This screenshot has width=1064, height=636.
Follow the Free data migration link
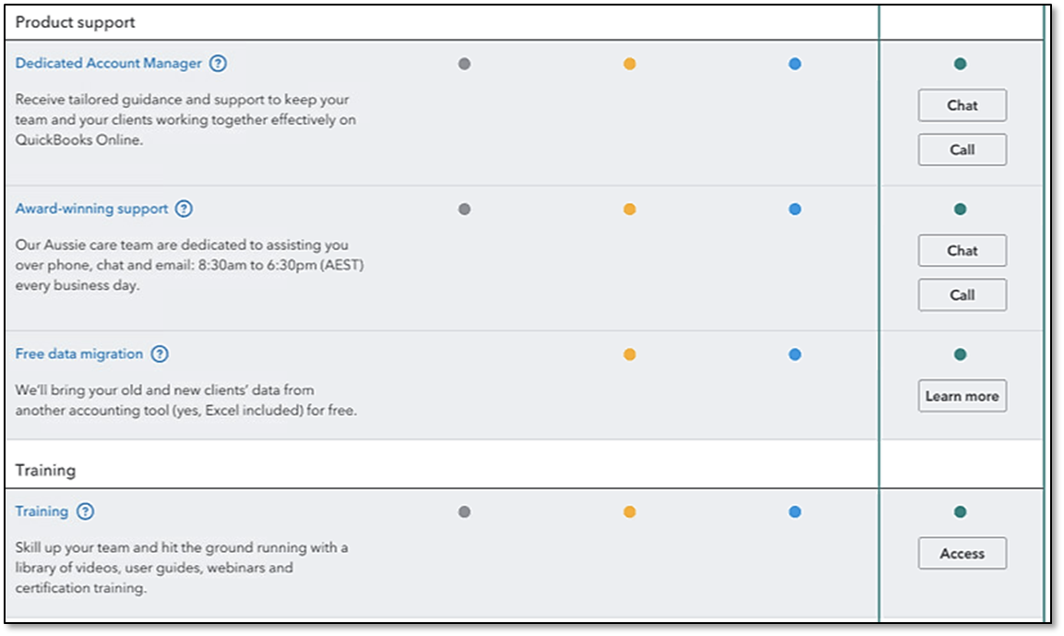[79, 354]
